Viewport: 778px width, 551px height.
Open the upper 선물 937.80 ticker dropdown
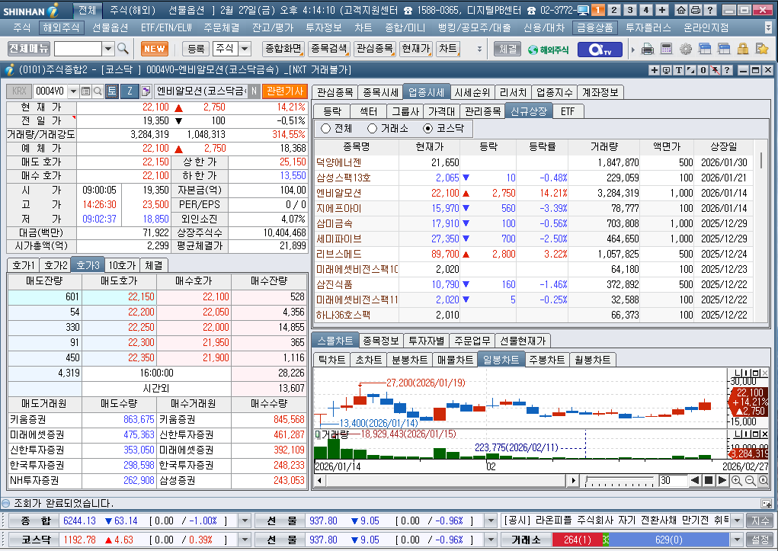coord(490,521)
